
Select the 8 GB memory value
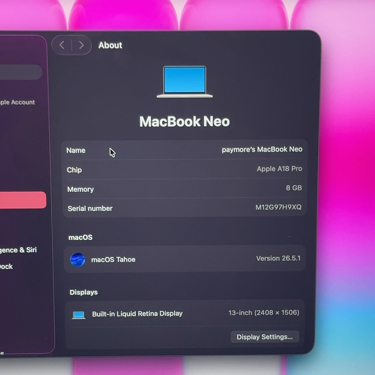pyautogui.click(x=294, y=188)
